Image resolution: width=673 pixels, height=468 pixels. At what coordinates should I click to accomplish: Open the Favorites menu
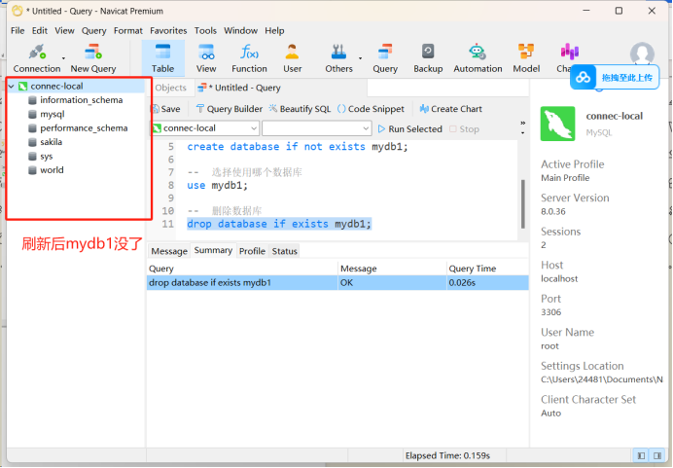tap(168, 31)
